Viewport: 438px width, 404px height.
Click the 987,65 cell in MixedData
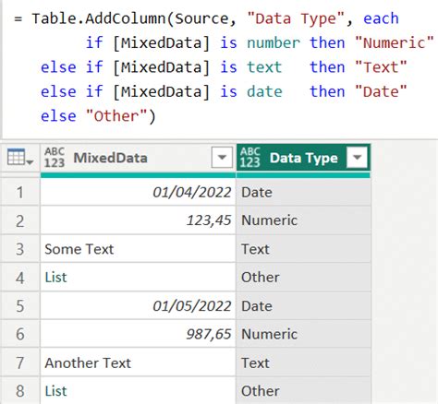[x=138, y=334]
